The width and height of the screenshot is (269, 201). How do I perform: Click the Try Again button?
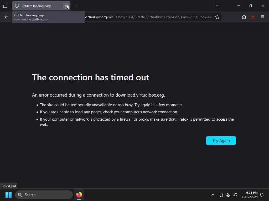point(221,141)
